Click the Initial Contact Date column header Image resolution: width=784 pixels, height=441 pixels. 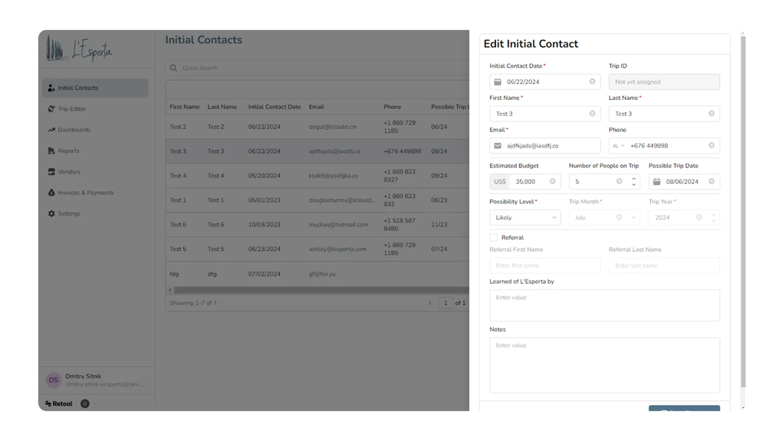(274, 107)
